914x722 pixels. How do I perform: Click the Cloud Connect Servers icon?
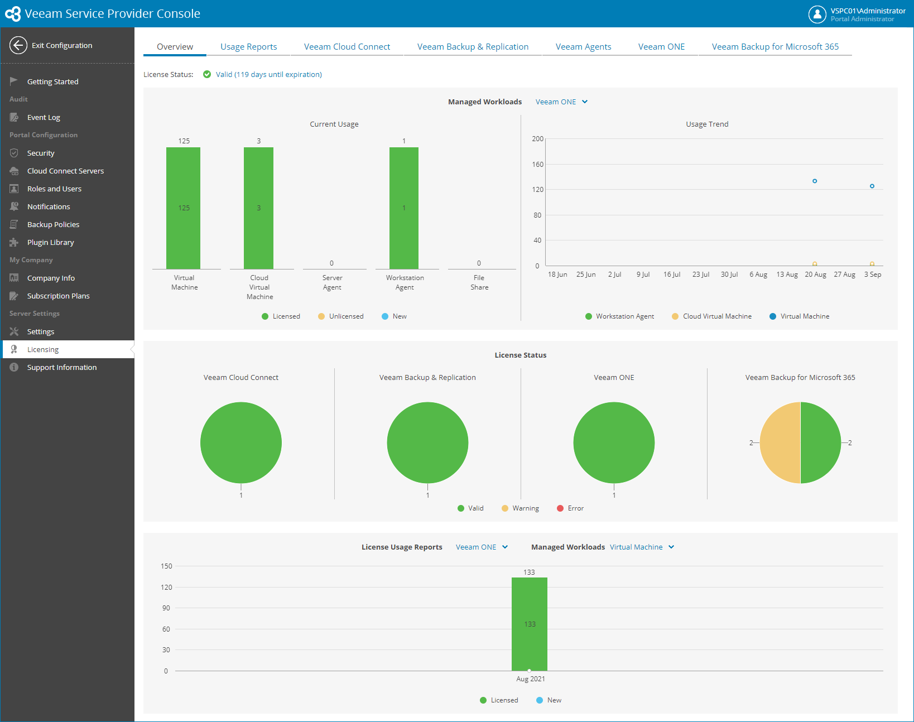point(14,171)
